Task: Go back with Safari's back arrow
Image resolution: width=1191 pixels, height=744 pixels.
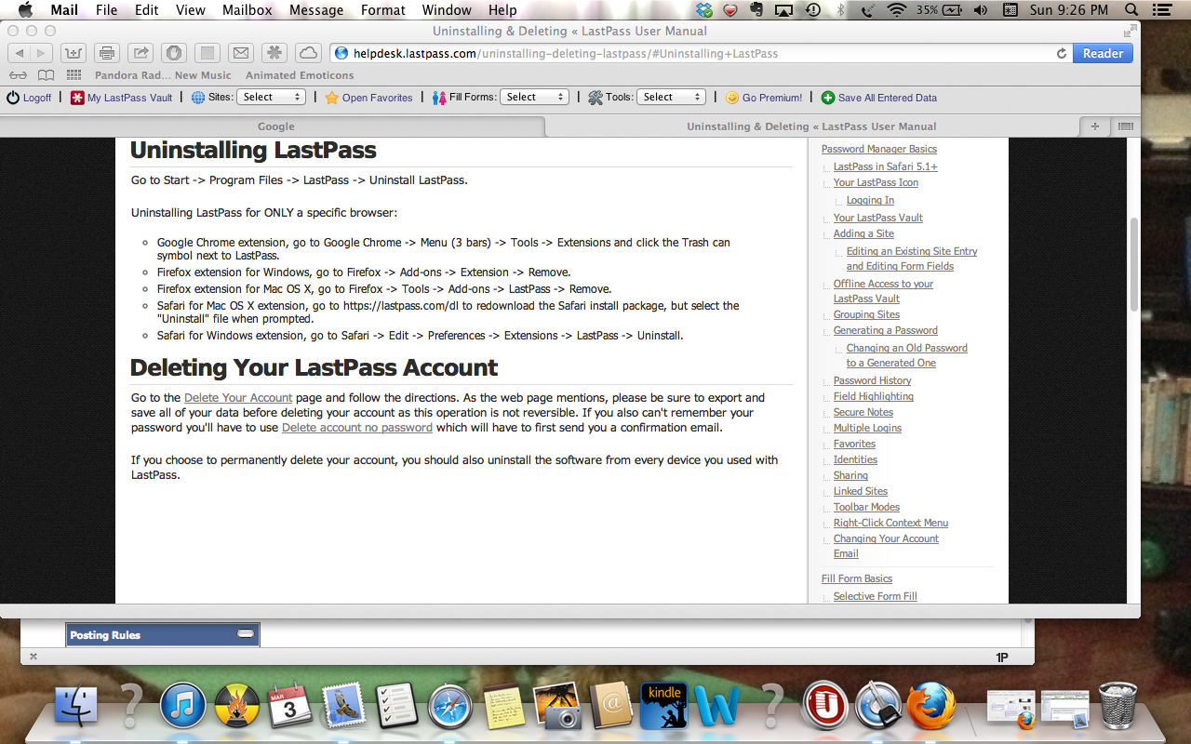Action: click(x=19, y=53)
